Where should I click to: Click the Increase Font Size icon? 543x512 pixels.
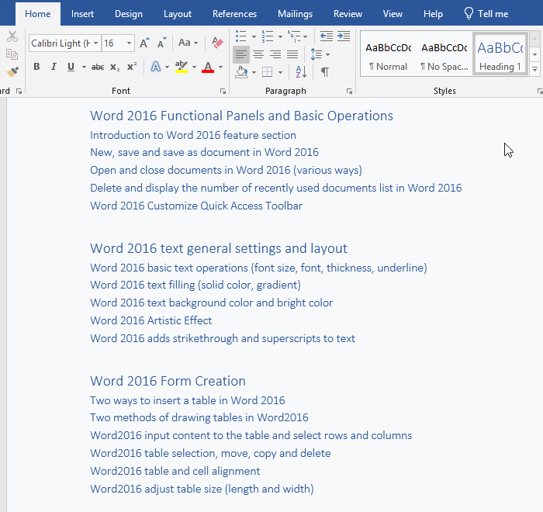145,43
